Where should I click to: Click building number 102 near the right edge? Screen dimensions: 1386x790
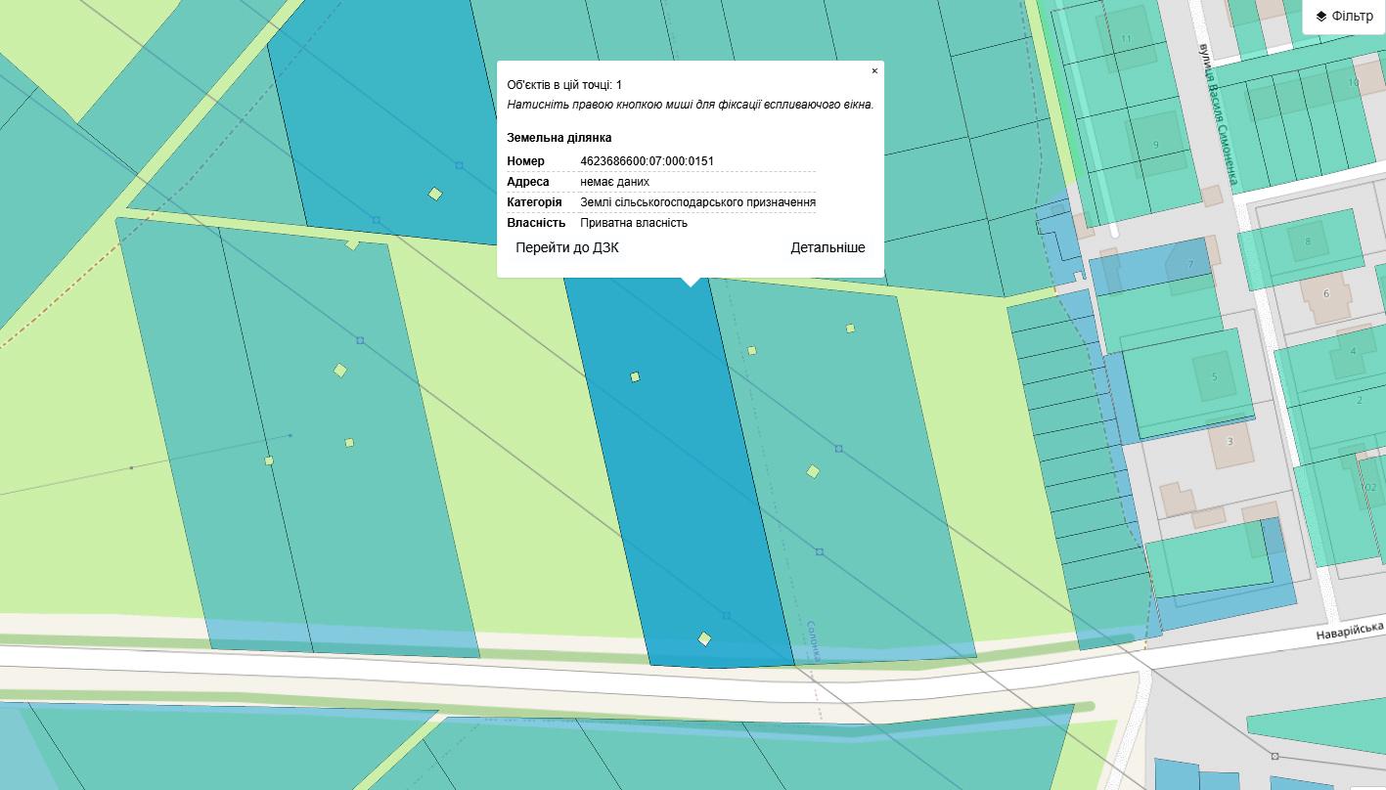[1369, 487]
